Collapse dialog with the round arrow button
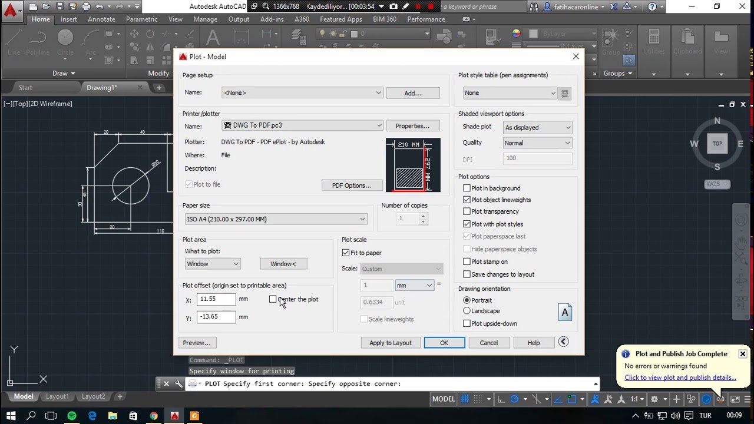754x424 pixels. [564, 342]
